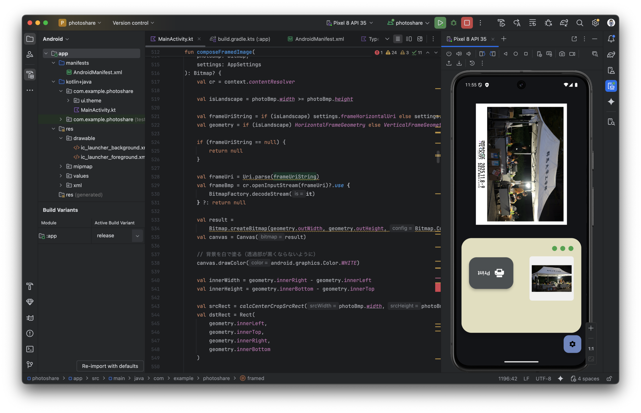Open the Logcat tool window icon
The height and width of the screenshot is (413, 641).
point(30,318)
